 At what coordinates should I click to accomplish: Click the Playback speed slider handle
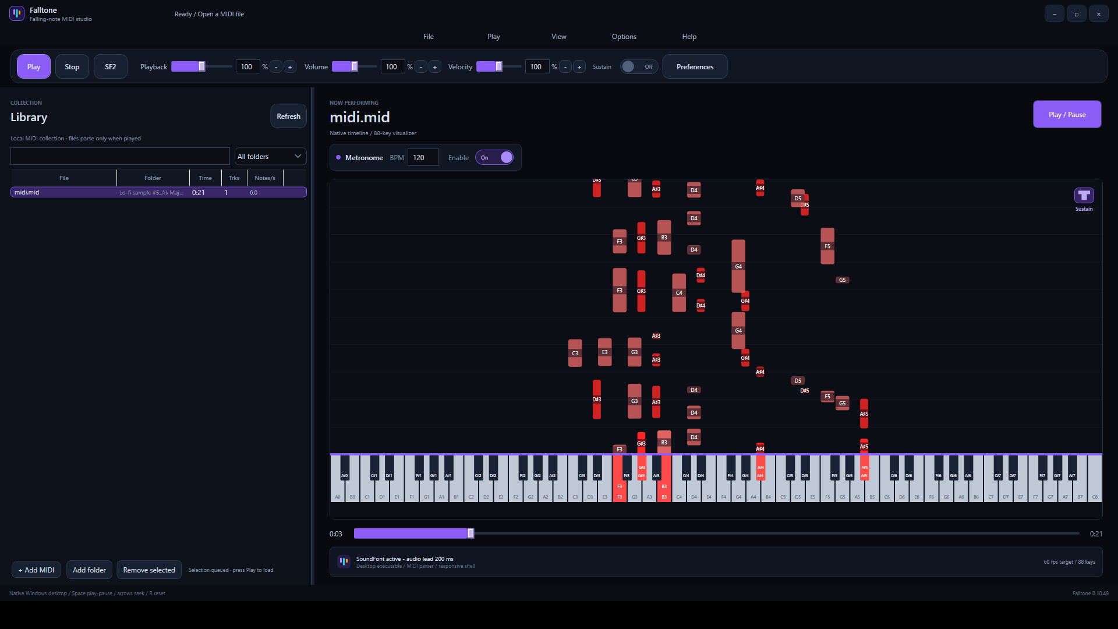coord(202,66)
